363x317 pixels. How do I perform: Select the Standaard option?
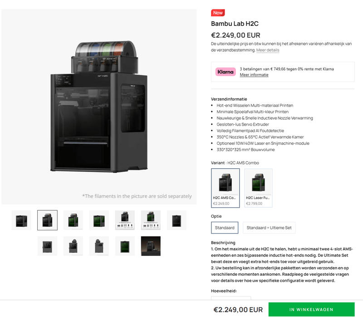point(225,228)
